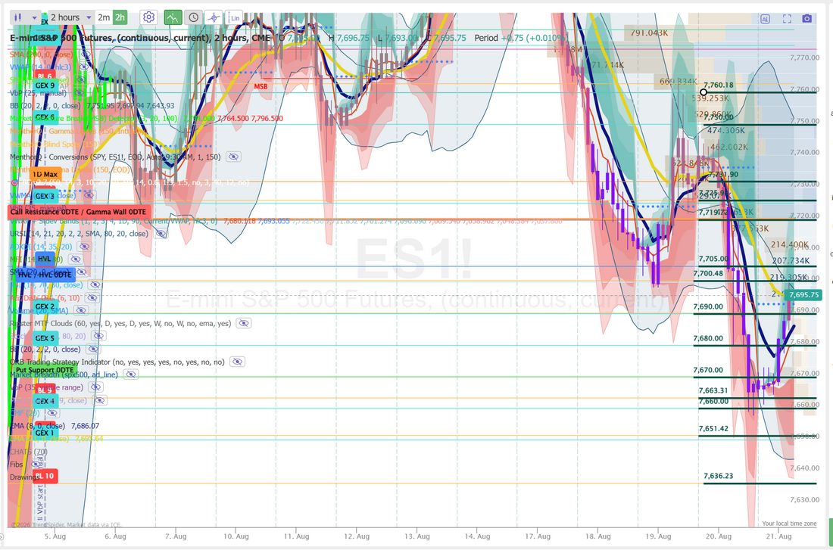This screenshot has width=833, height=550.
Task: Hide the MenthorQ Conversions indicator
Action: point(234,157)
